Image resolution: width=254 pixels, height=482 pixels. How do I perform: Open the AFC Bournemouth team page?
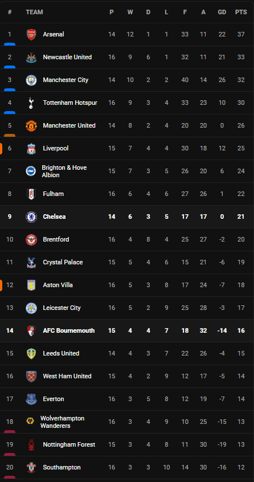tap(69, 330)
